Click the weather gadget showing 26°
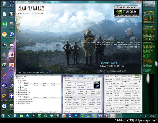Screen dimensions: 158x123 coord(149,4)
